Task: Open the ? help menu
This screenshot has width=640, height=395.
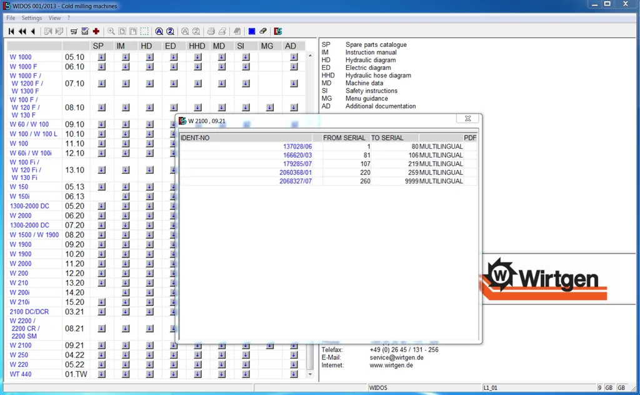Action: pyautogui.click(x=69, y=18)
